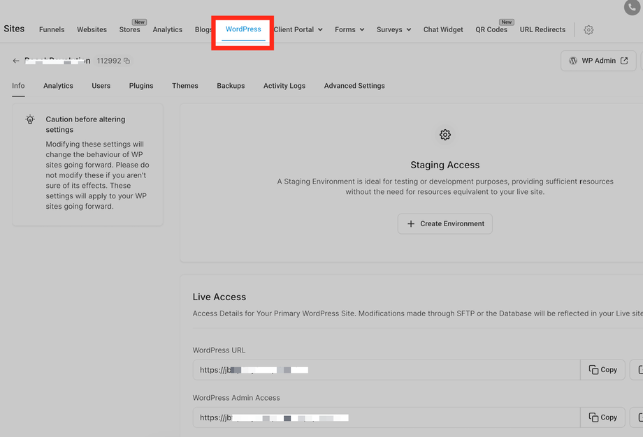643x437 pixels.
Task: Copy the WordPress URL
Action: [x=602, y=370]
